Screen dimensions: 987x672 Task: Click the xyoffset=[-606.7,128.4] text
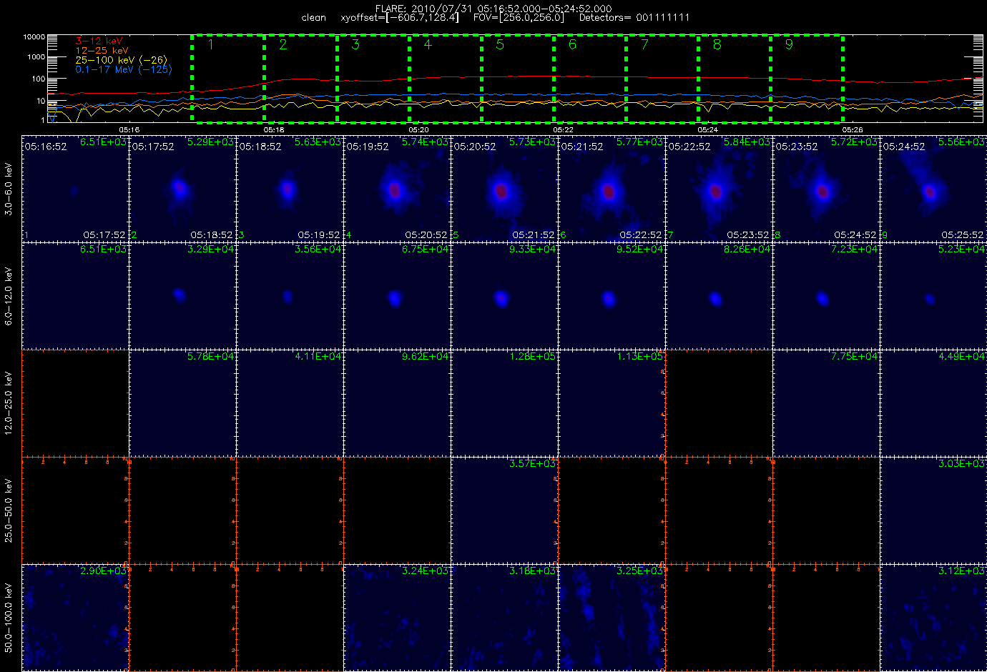click(400, 18)
